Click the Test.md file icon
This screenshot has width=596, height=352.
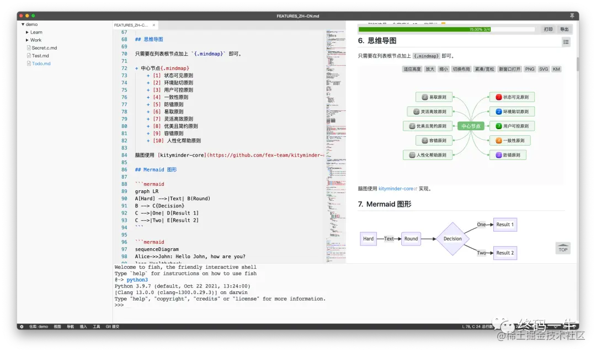pos(29,56)
